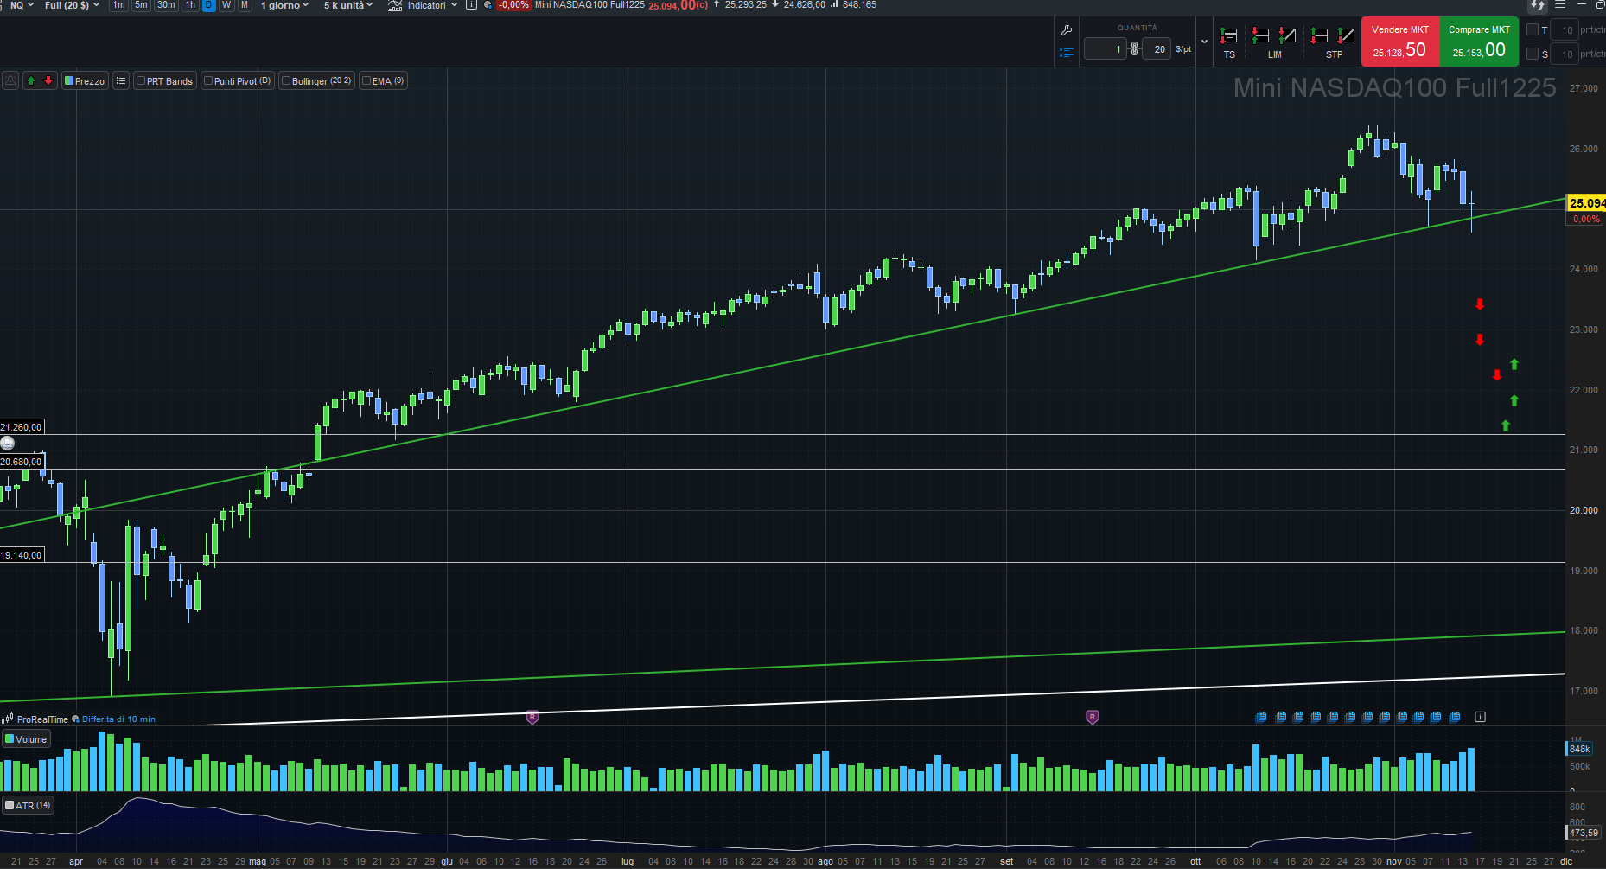Toggle the T target checkbox
1606x869 pixels.
1533,30
